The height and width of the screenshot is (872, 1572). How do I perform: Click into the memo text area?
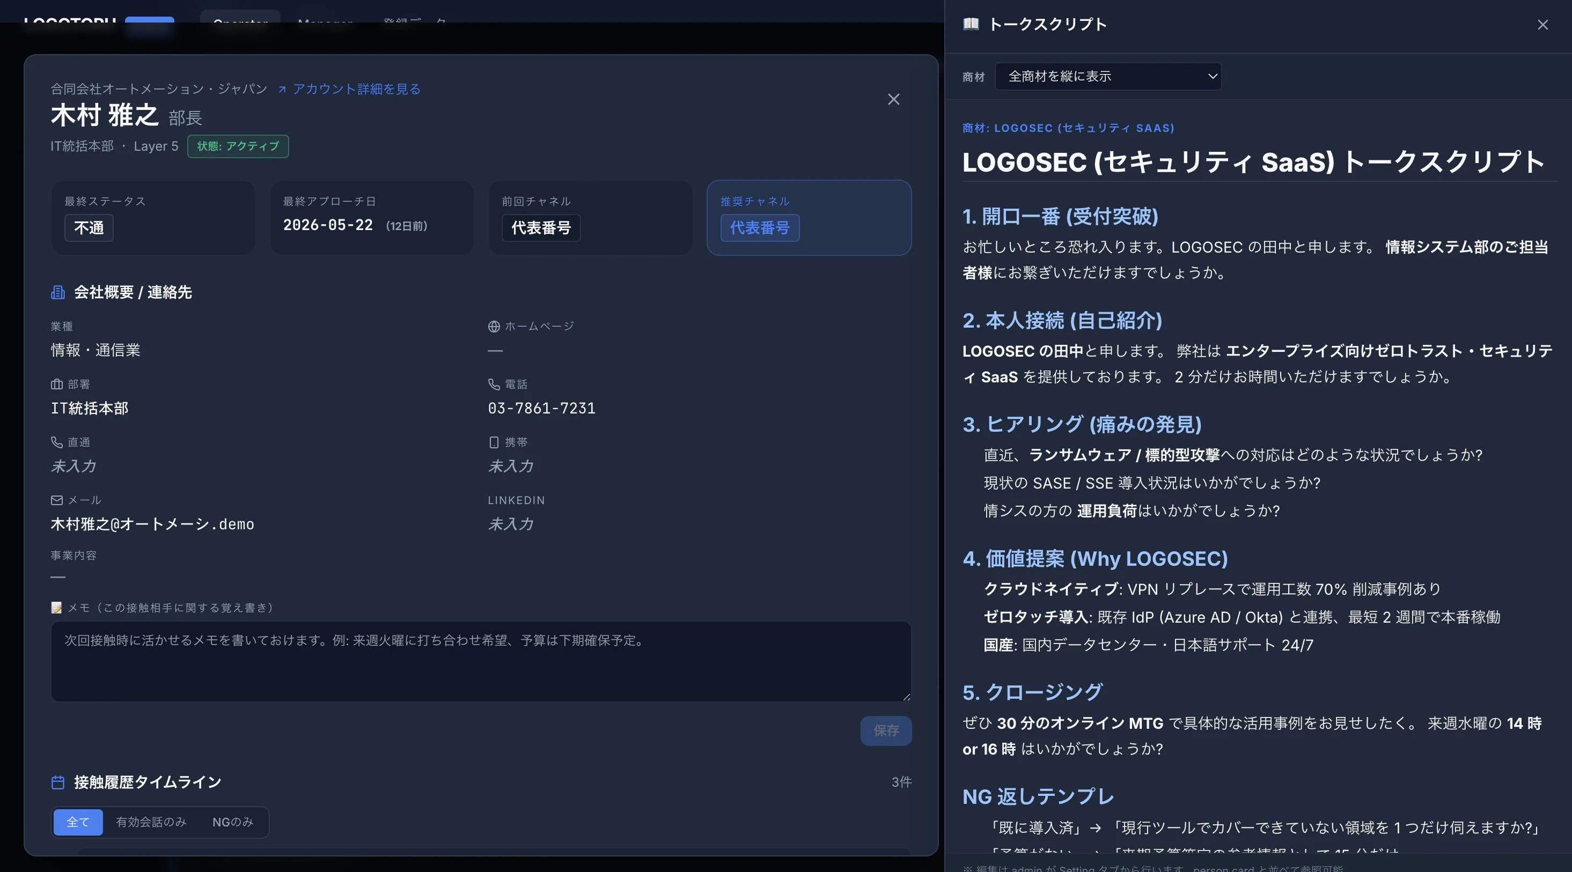(x=481, y=662)
